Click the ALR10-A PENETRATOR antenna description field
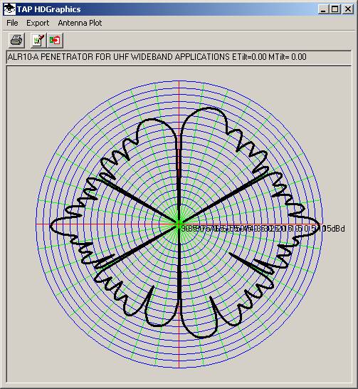Screen dimensions: 358x389 pos(179,57)
